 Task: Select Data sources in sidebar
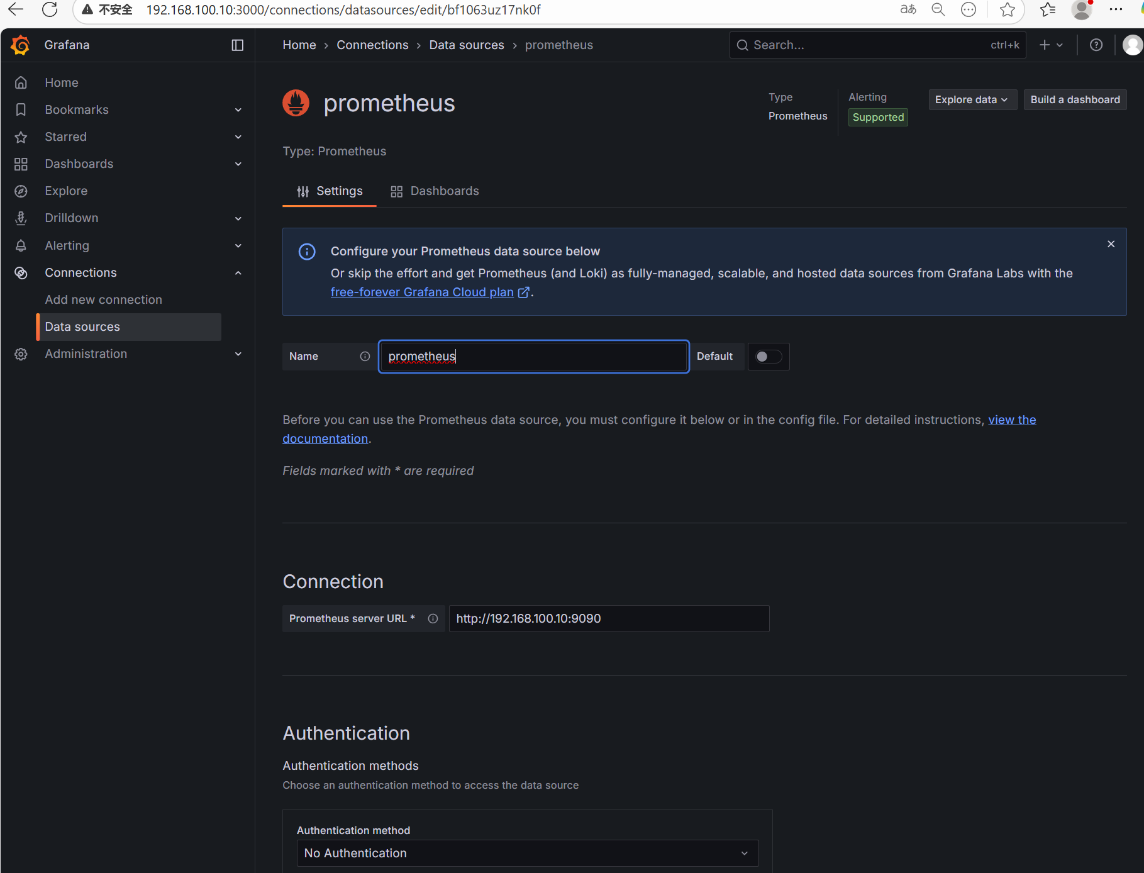129,327
